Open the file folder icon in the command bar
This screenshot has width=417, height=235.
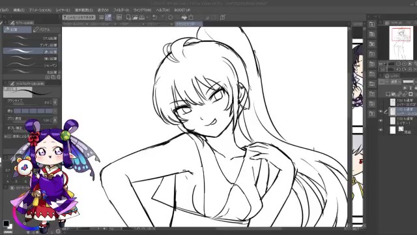(135, 18)
